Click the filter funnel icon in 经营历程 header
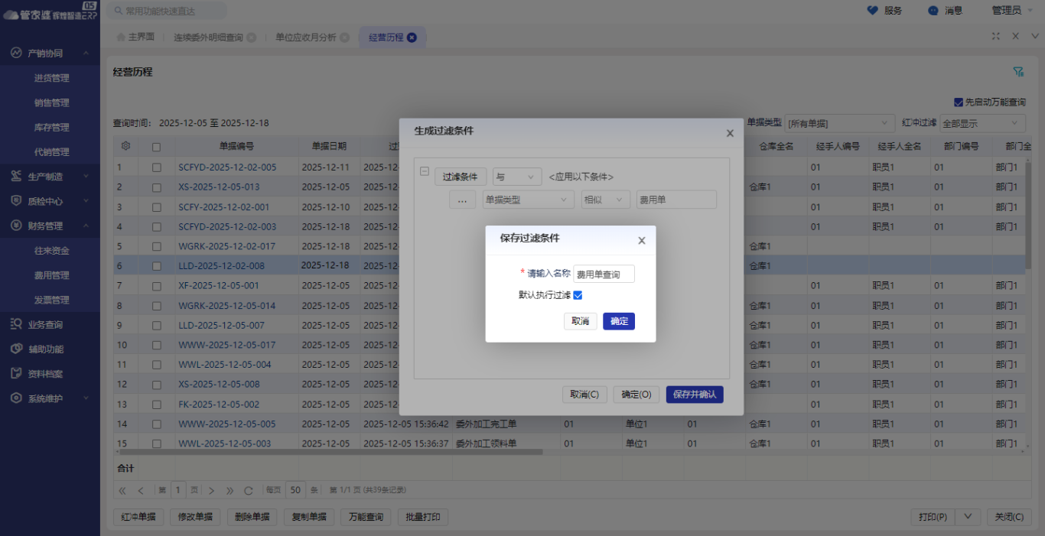This screenshot has width=1045, height=536. (x=1018, y=71)
